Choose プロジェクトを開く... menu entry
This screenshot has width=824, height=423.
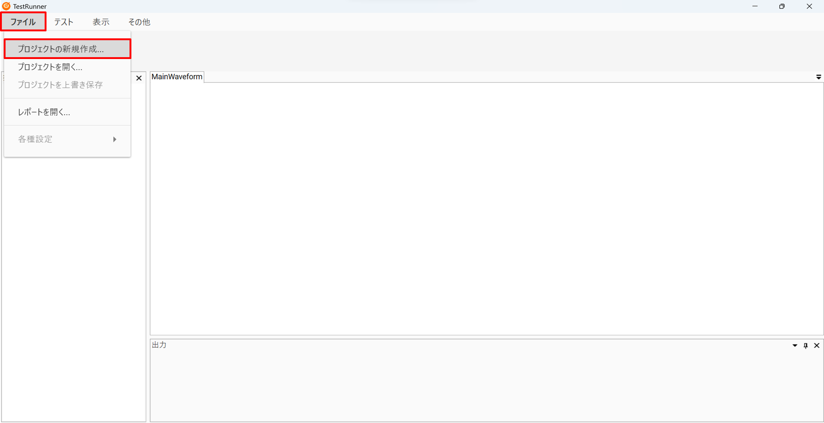pyautogui.click(x=50, y=67)
